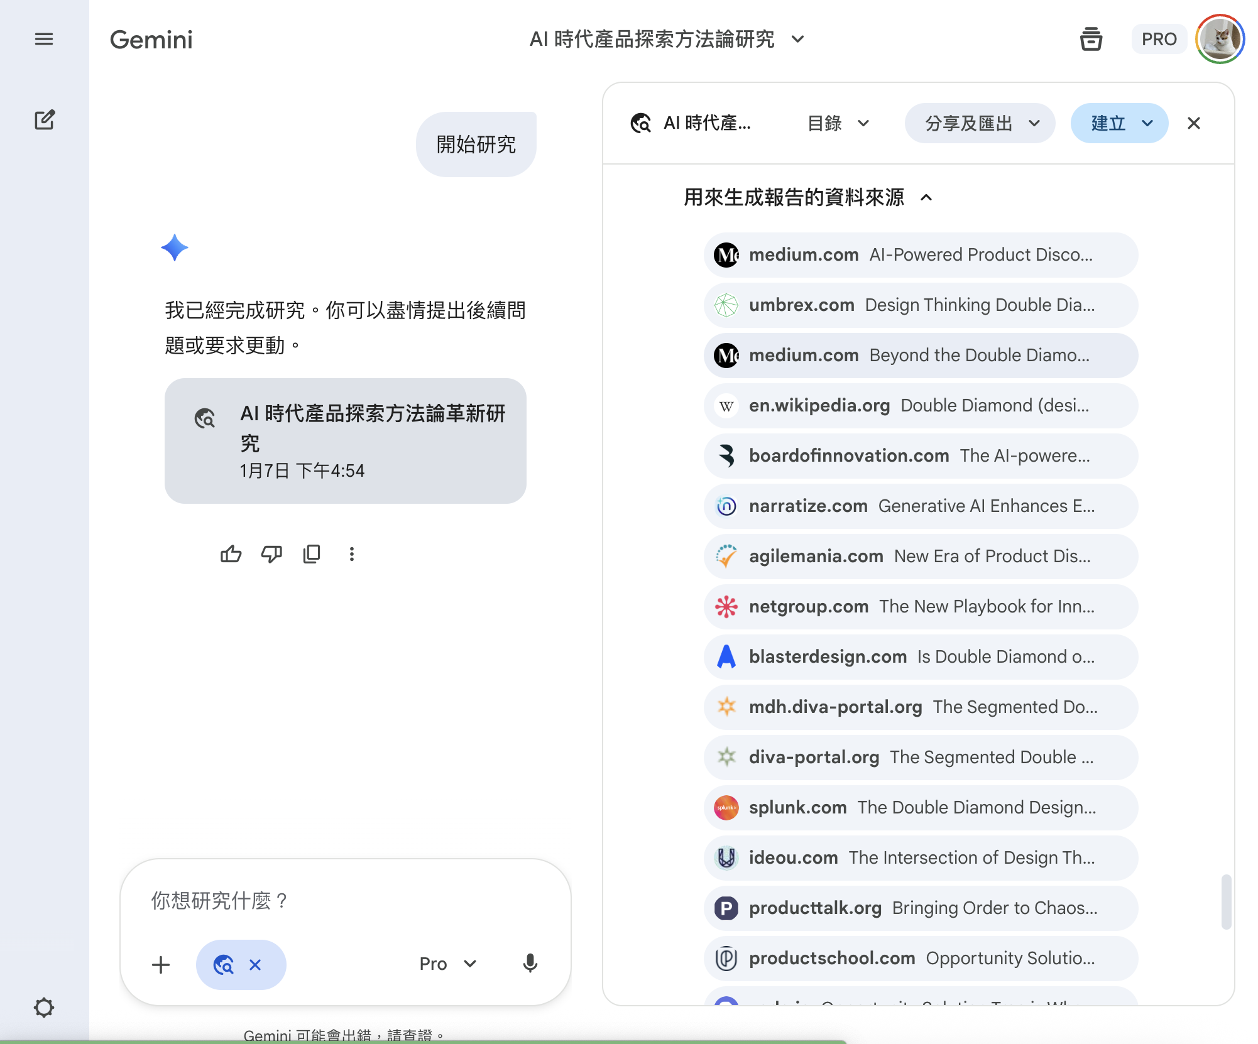Click the plus add-attachment icon
Viewport: 1258px width, 1044px height.
click(161, 965)
